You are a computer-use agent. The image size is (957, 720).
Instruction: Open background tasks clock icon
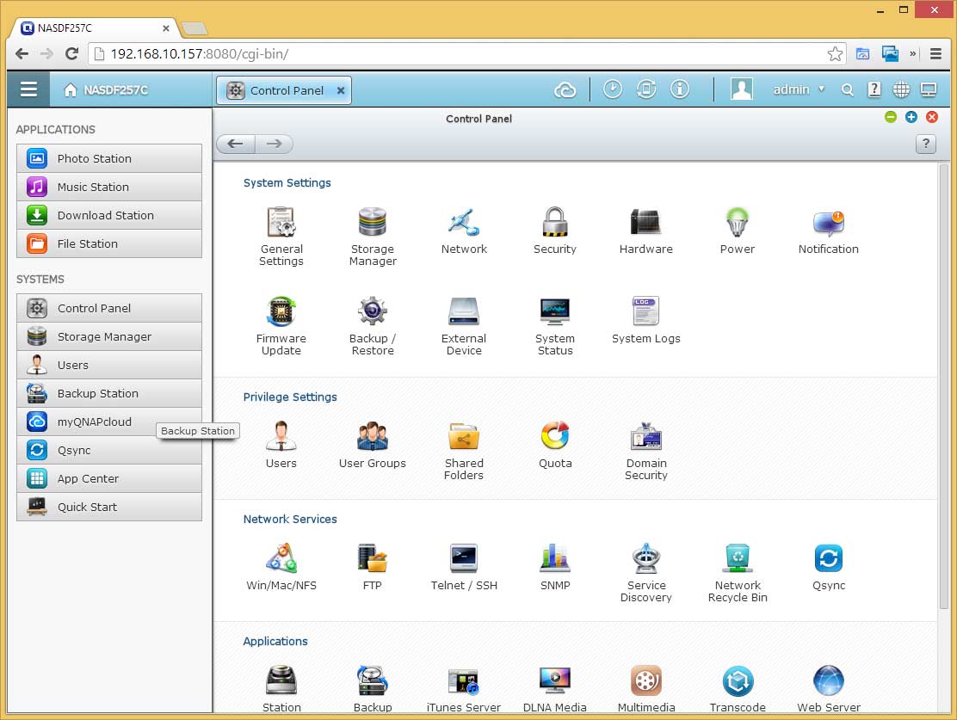pyautogui.click(x=613, y=89)
